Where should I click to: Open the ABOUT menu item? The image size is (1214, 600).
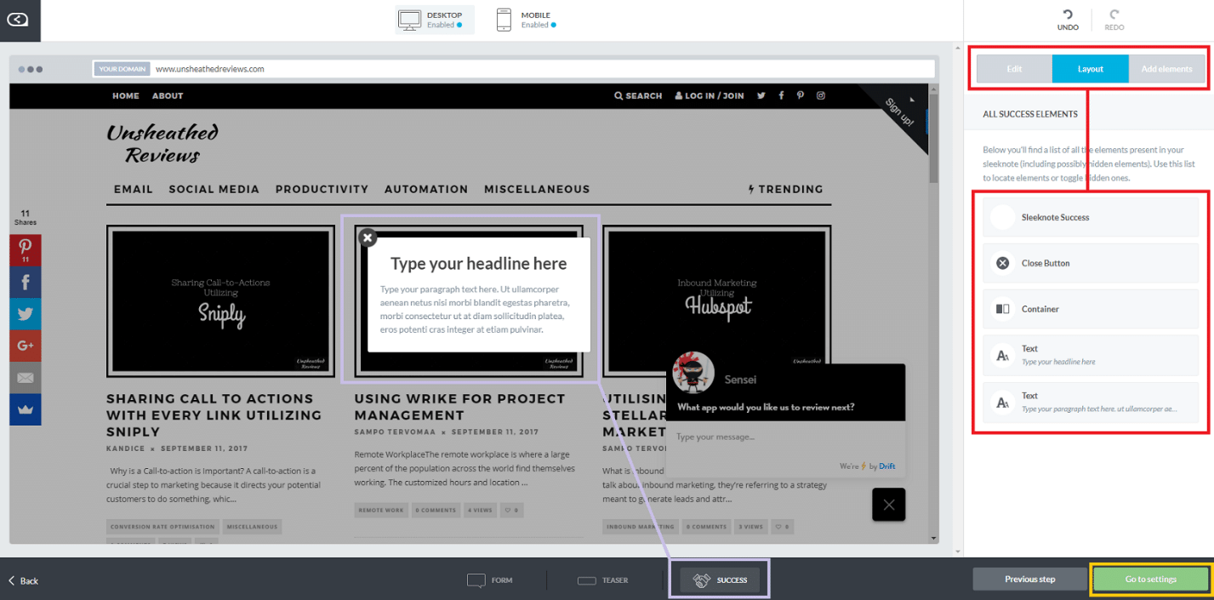168,96
